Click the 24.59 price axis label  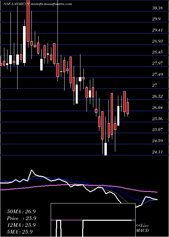point(158,141)
